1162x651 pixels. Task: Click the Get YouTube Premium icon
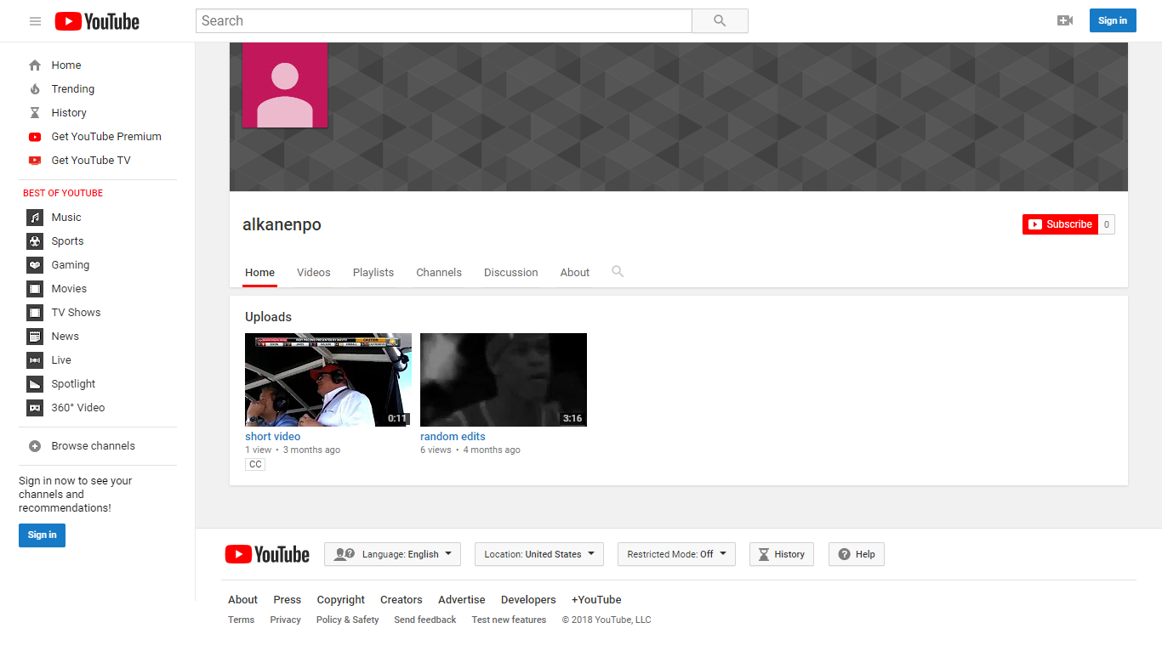click(35, 137)
